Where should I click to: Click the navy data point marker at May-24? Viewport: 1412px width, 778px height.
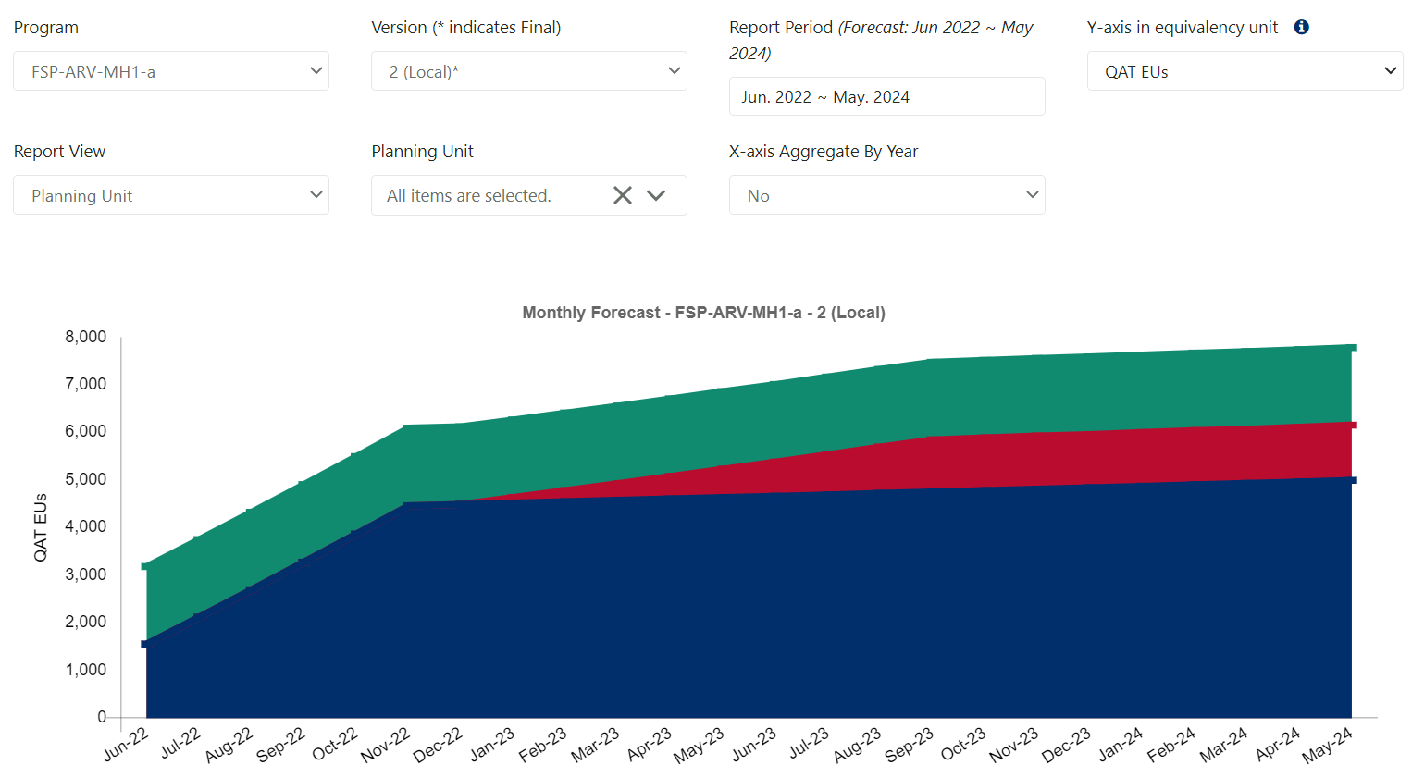pos(1353,480)
